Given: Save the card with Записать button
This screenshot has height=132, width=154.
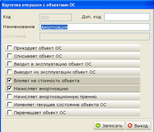Looking at the screenshot, I should (x=109, y=126).
